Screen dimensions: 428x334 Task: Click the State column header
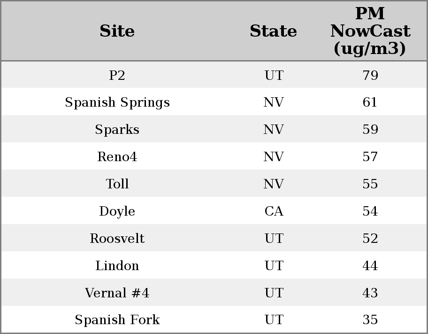click(273, 31)
